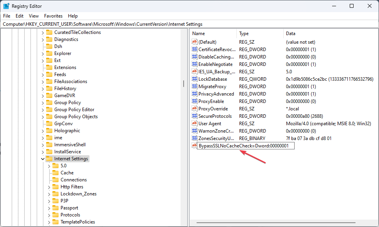Click in the BypassSSLNoCacheCheck rename field
The width and height of the screenshot is (379, 227).
point(246,146)
